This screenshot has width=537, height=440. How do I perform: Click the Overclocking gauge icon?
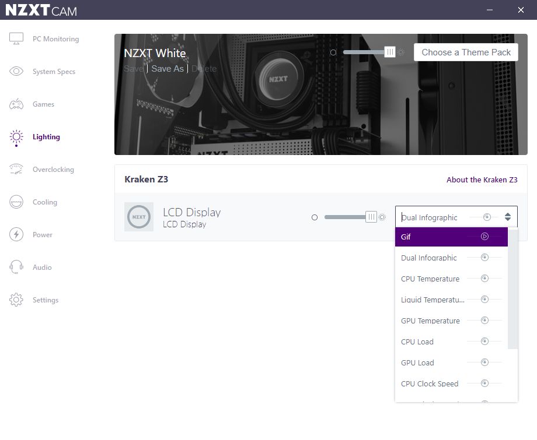[x=16, y=169]
